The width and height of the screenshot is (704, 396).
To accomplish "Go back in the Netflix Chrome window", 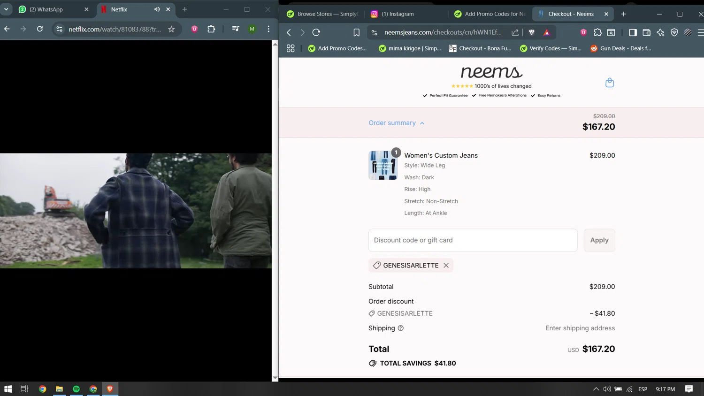I will click(7, 29).
